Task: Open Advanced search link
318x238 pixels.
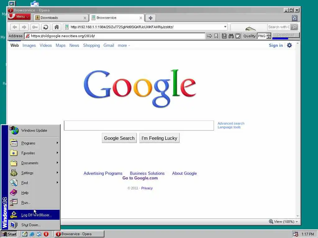Action: pyautogui.click(x=231, y=123)
